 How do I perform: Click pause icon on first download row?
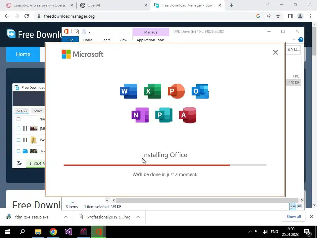point(25,129)
